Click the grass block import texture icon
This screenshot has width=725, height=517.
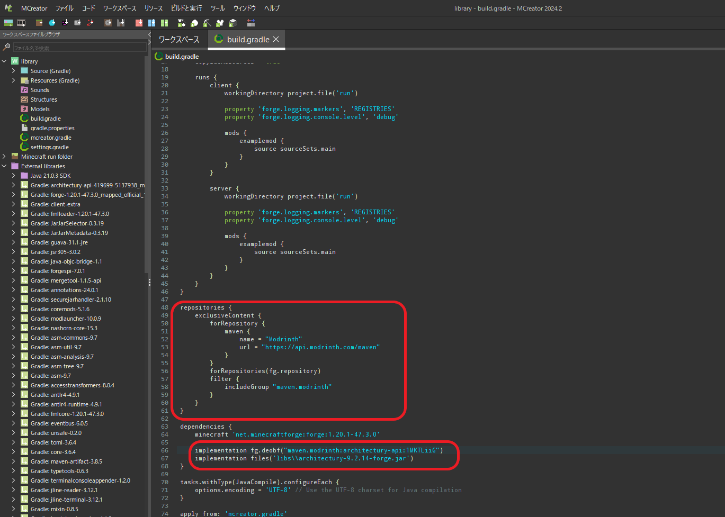39,23
